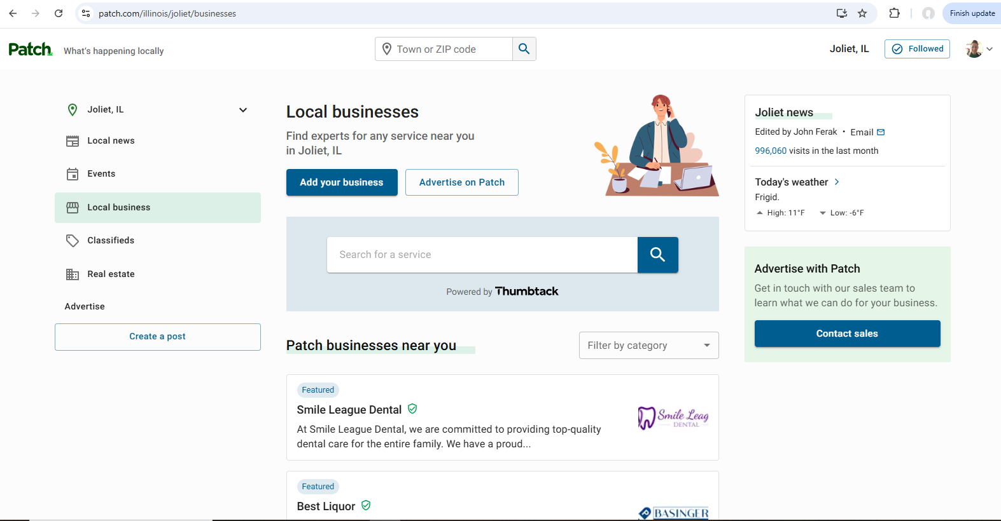This screenshot has height=521, width=1001.
Task: Click the High: 11°F temperature text
Action: point(786,213)
